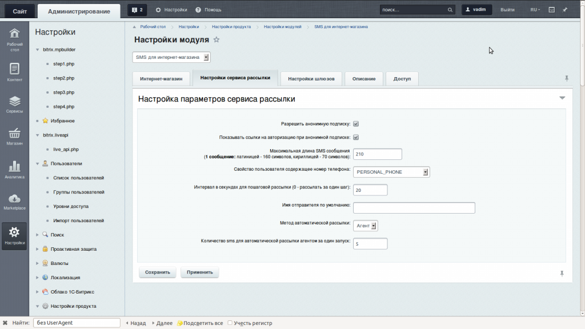Open notifications counter showing 2

137,10
